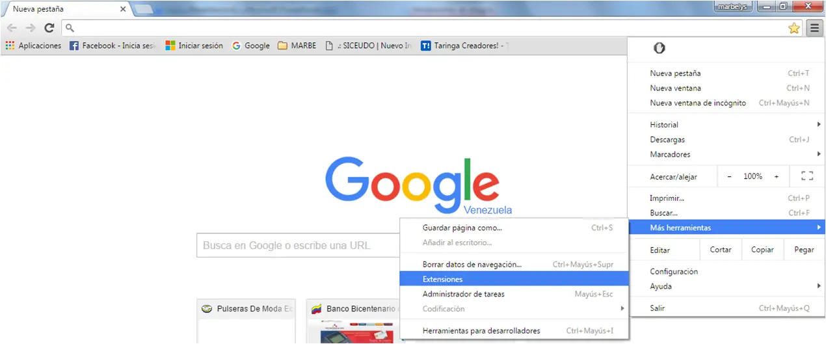Open the Facebook bookmark

(113, 46)
